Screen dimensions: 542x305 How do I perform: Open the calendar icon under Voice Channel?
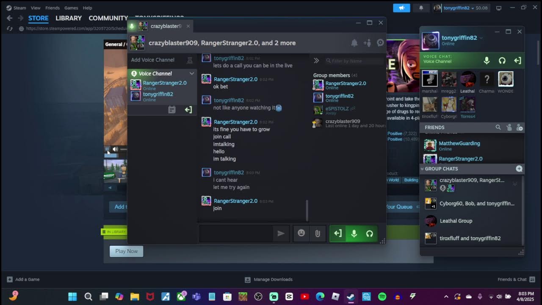[171, 110]
